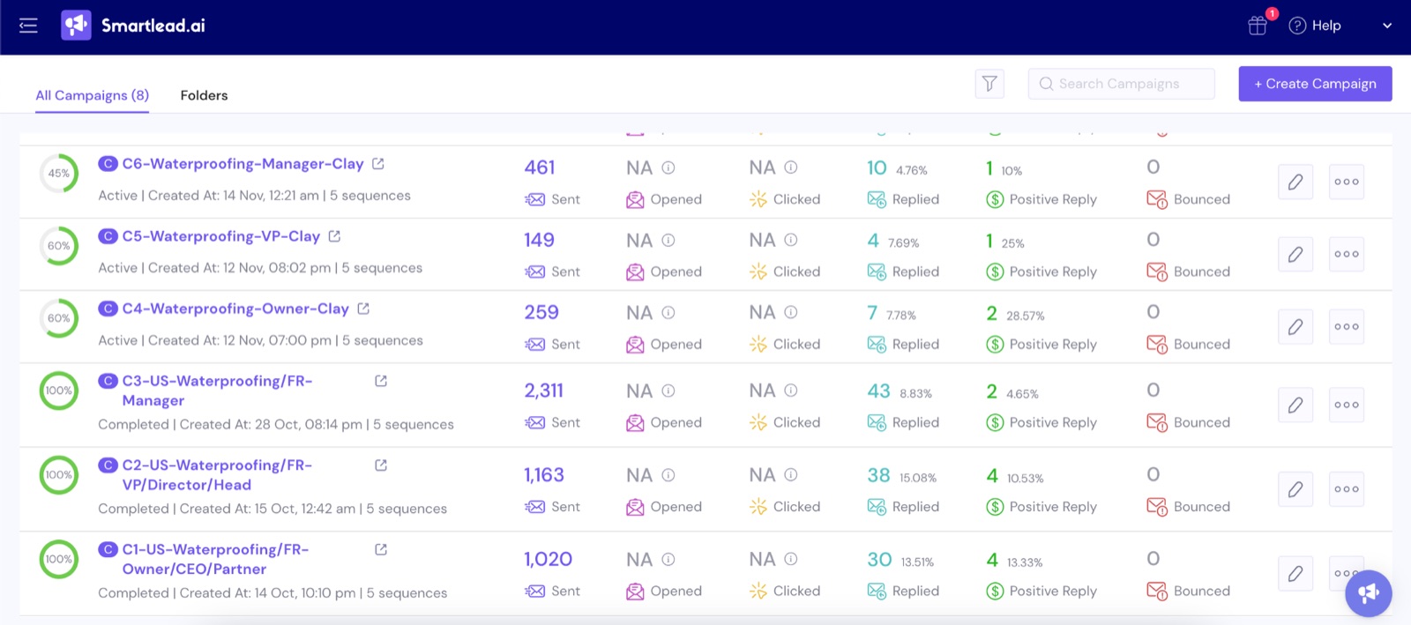Open more options for C5-Waterproofing-VP-Clay
This screenshot has width=1411, height=625.
[x=1347, y=254]
